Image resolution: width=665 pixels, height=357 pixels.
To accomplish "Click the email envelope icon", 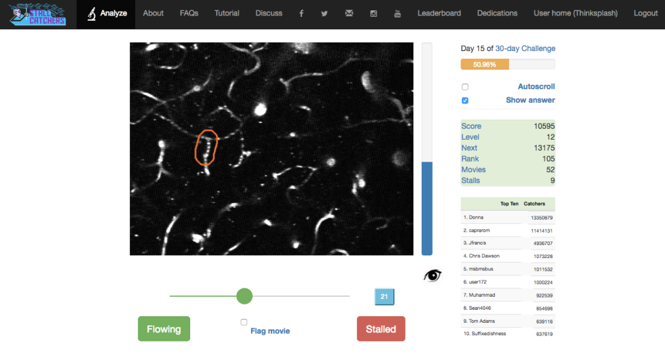I will [349, 14].
